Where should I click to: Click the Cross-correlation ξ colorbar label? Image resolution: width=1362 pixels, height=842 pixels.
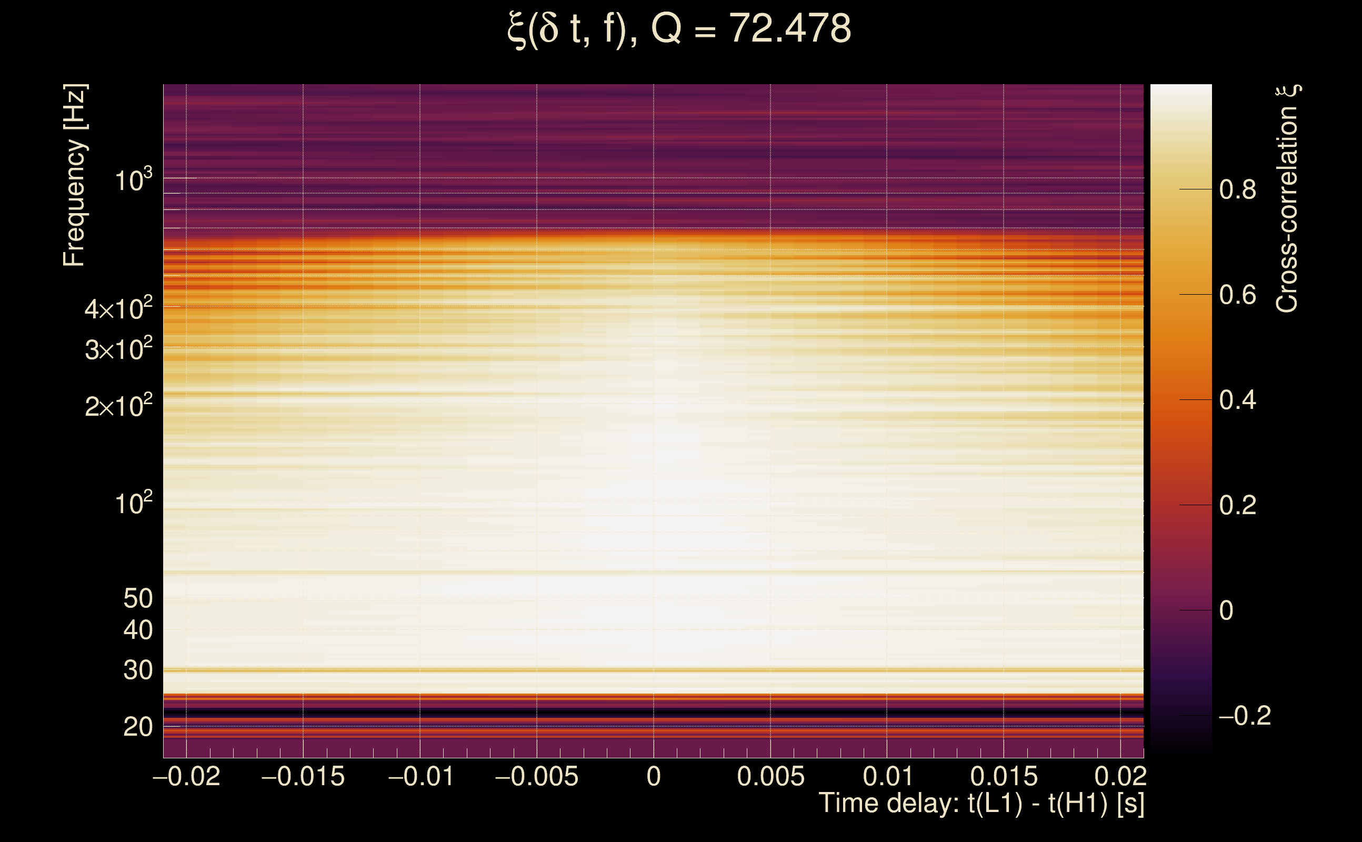[1287, 199]
